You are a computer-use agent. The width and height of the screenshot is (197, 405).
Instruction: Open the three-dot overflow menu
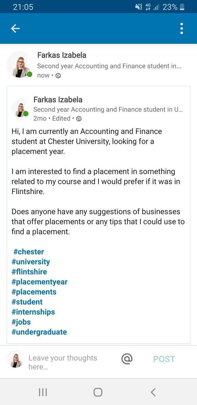pyautogui.click(x=181, y=29)
